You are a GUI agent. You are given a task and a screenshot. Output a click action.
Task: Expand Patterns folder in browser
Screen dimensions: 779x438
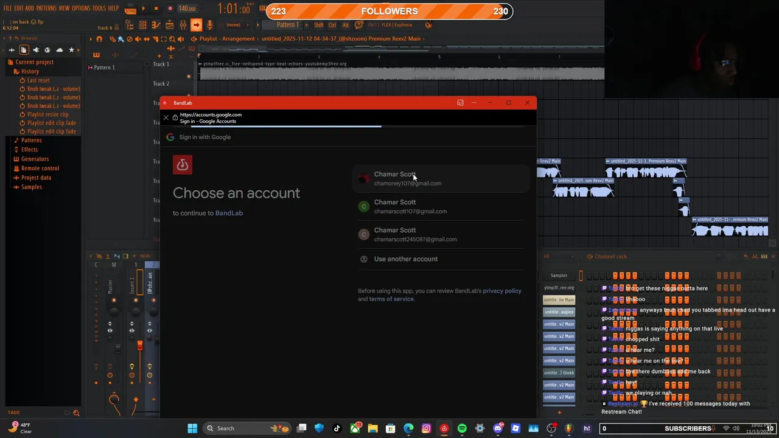pos(32,141)
